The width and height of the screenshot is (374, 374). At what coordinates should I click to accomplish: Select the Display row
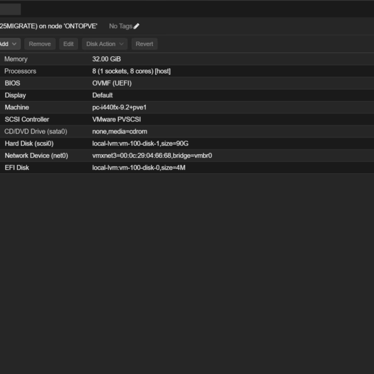tap(187, 95)
